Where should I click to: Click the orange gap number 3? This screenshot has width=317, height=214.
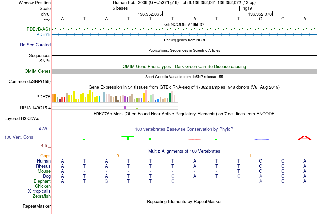tap(118, 156)
